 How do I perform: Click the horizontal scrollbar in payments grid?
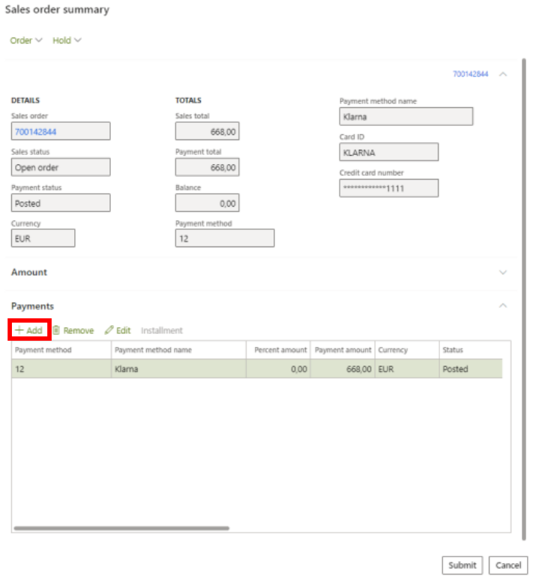point(121,528)
